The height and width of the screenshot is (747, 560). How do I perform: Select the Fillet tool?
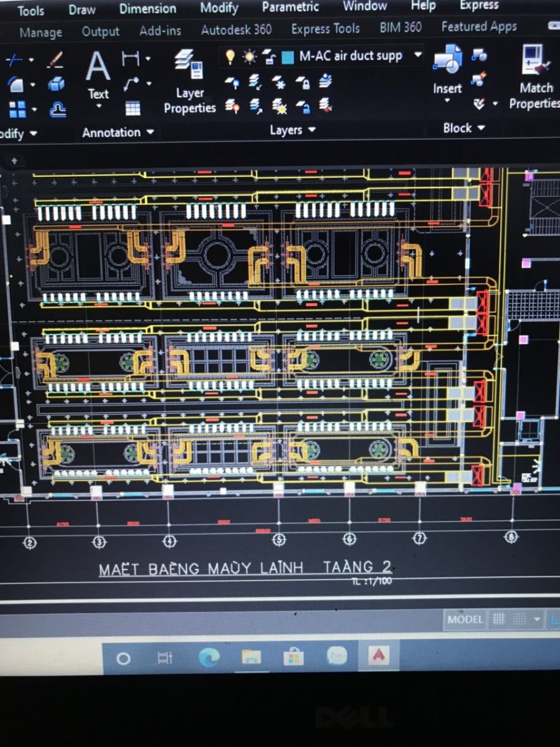point(16,85)
